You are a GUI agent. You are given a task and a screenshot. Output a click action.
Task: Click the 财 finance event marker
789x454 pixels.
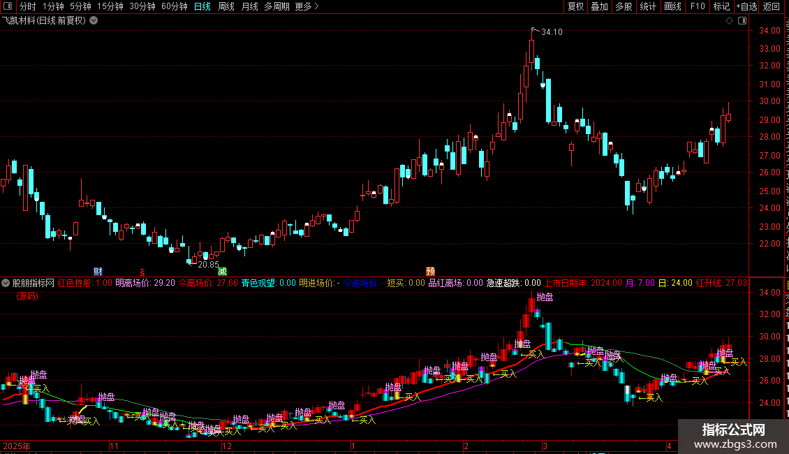coord(98,272)
